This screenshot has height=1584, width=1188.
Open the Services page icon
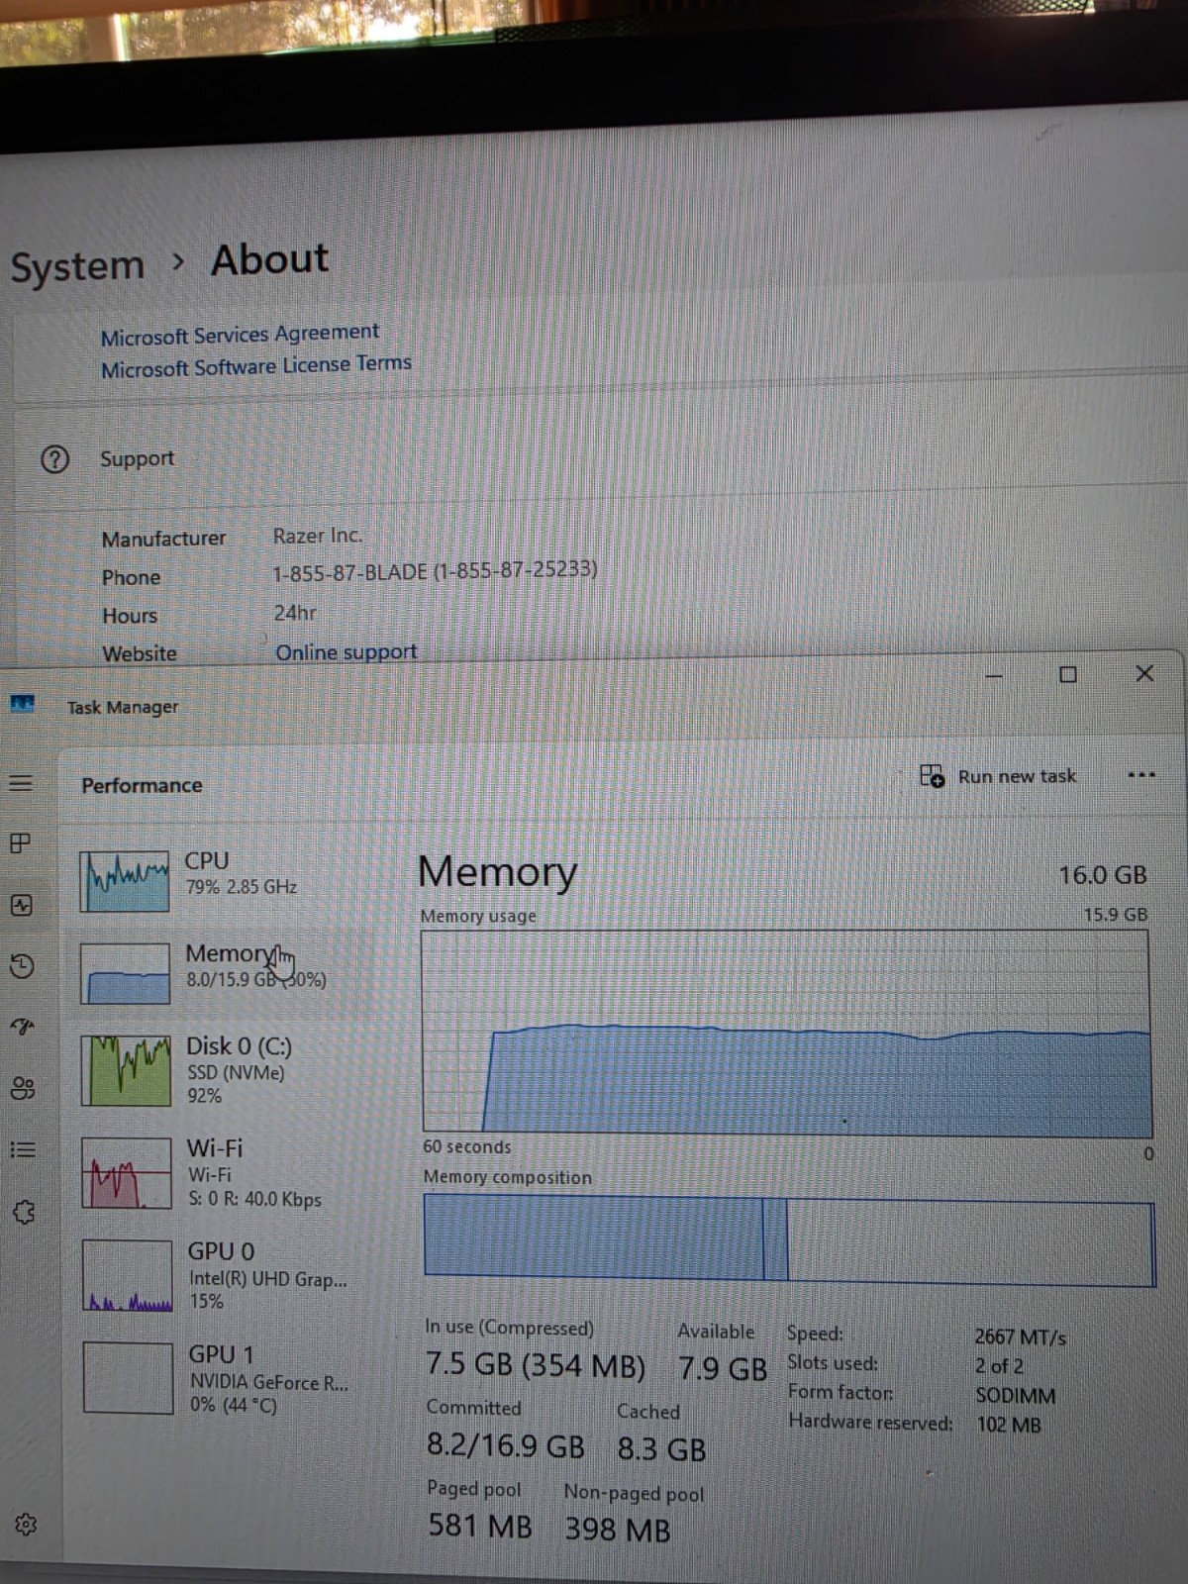(24, 1212)
